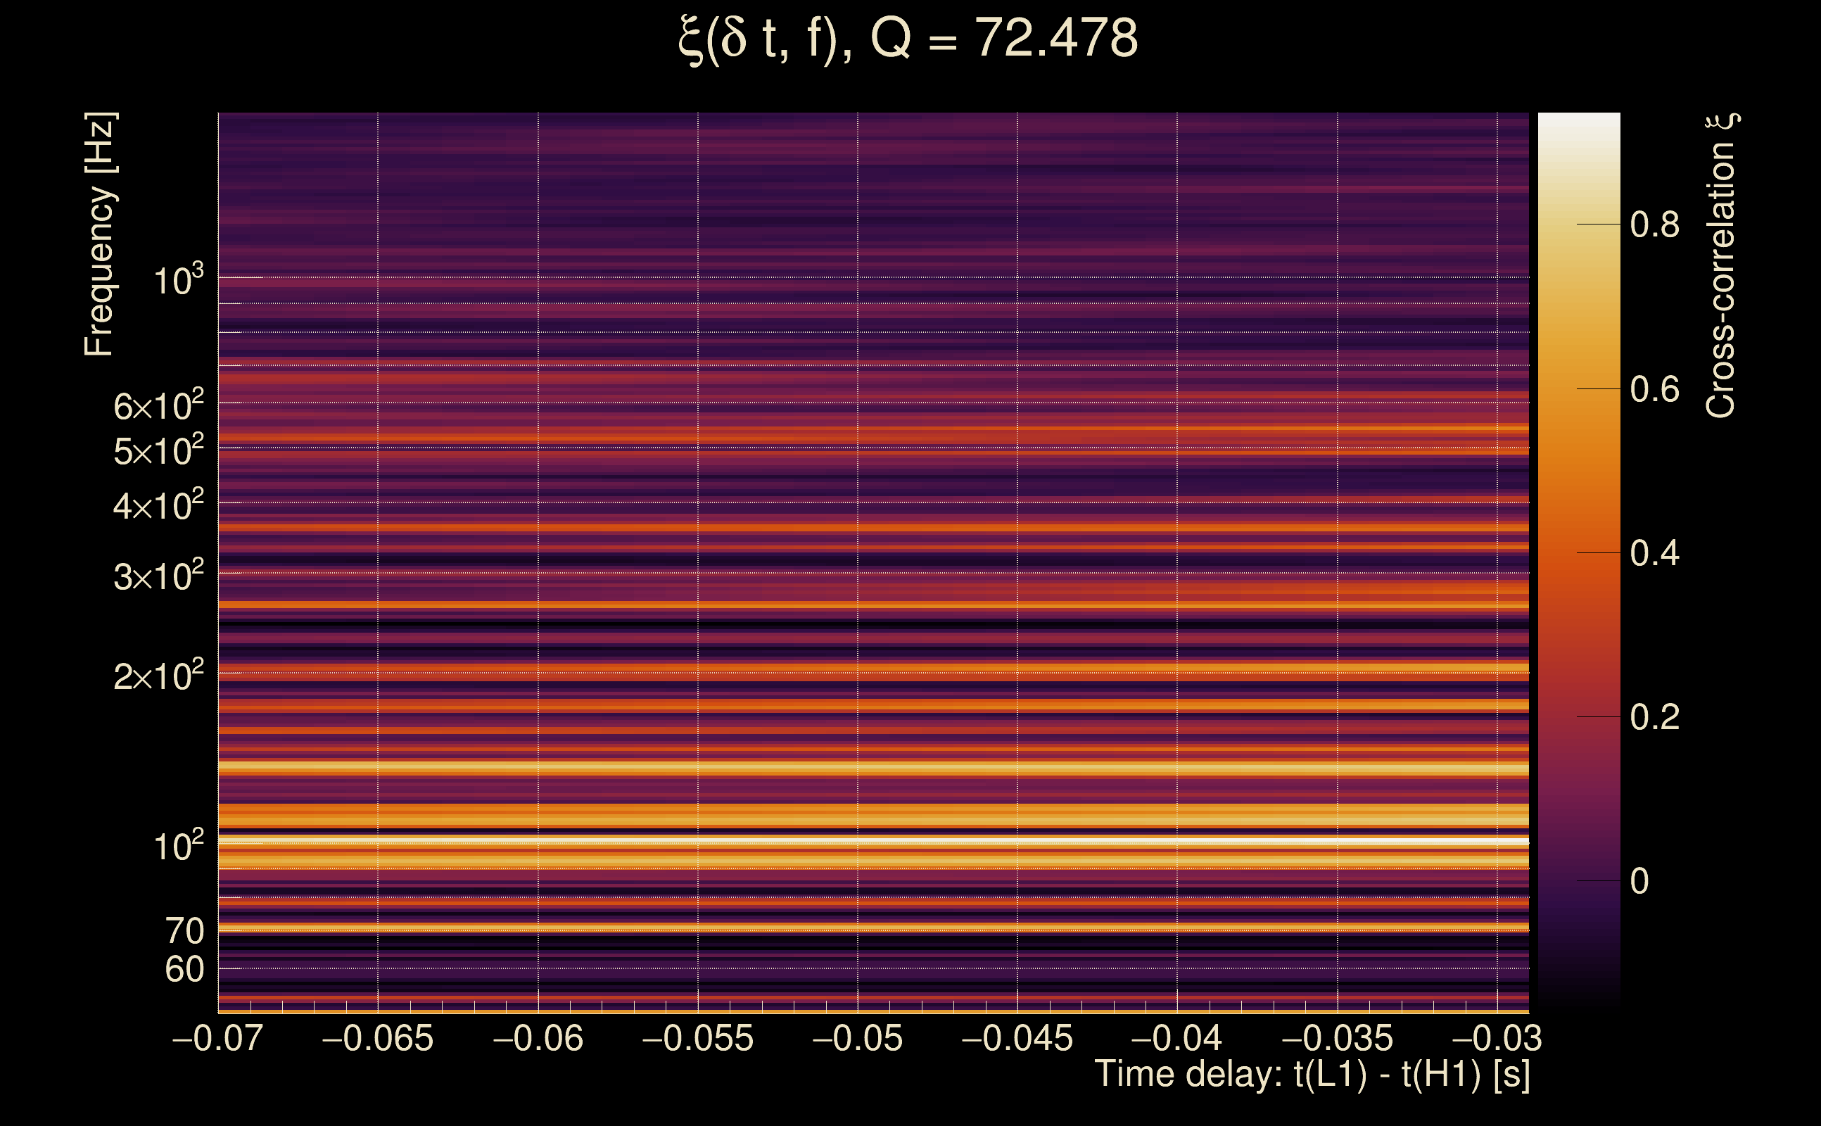Click the 0 colorbar tick label
1821x1126 pixels.
tap(1639, 881)
